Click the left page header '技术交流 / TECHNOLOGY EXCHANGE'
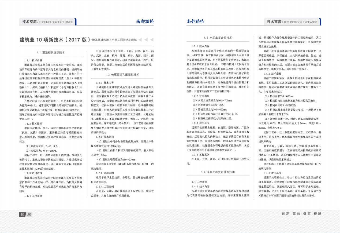Viewport: 340px width, 233px height. pos(47,22)
